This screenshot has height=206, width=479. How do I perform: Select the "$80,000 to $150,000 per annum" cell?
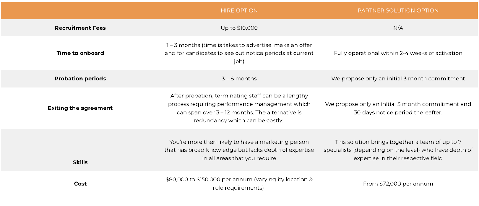[239, 184]
